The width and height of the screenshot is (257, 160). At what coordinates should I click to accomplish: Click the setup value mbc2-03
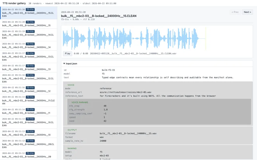104,156
